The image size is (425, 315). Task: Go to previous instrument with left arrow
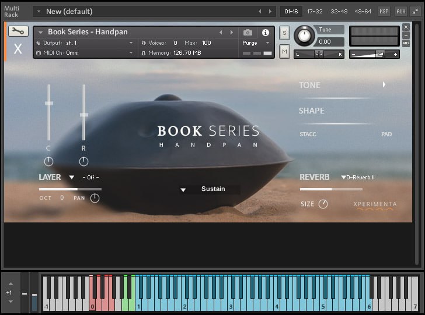(221, 33)
